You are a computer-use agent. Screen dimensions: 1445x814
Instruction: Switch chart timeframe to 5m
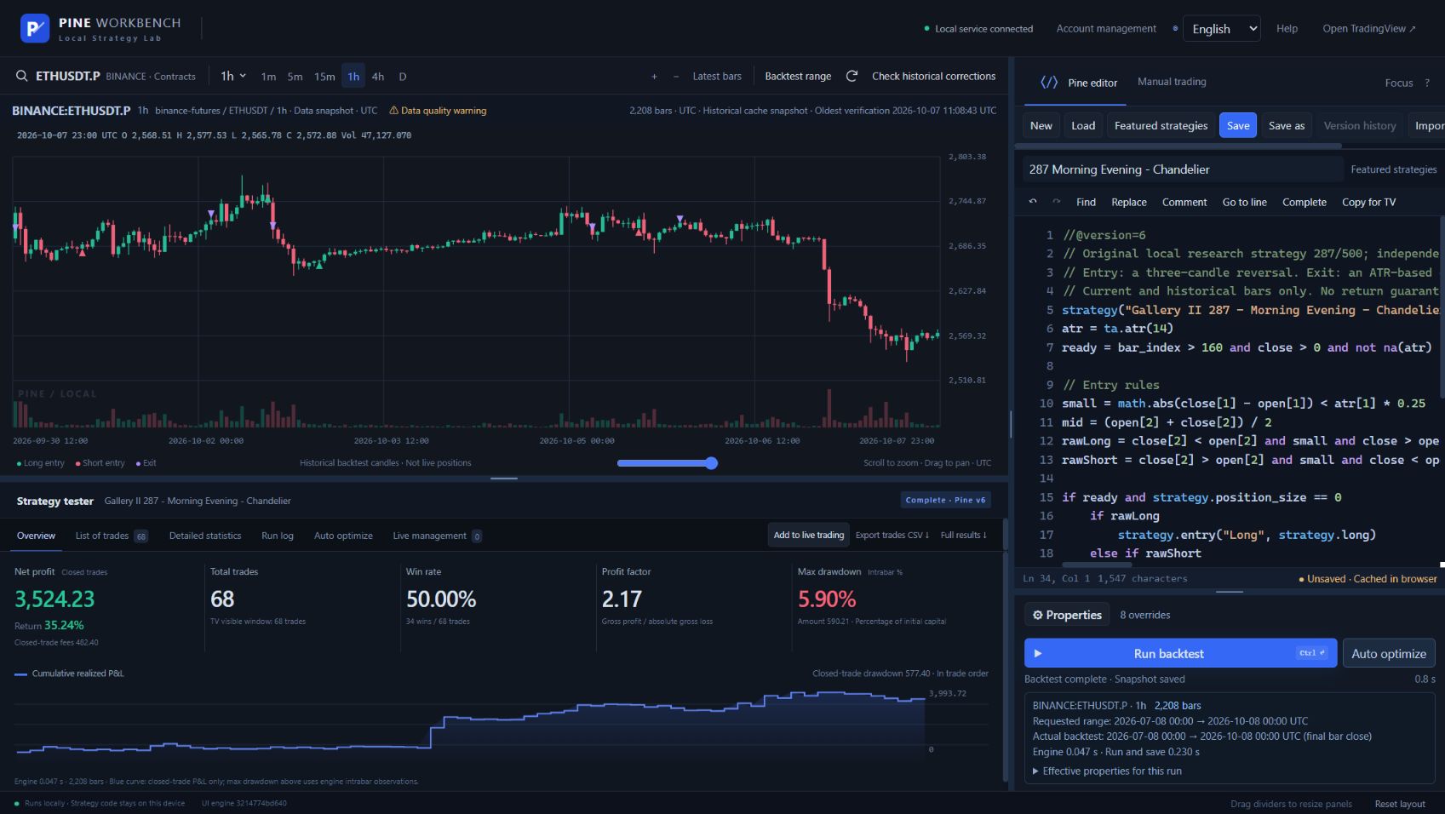point(295,77)
